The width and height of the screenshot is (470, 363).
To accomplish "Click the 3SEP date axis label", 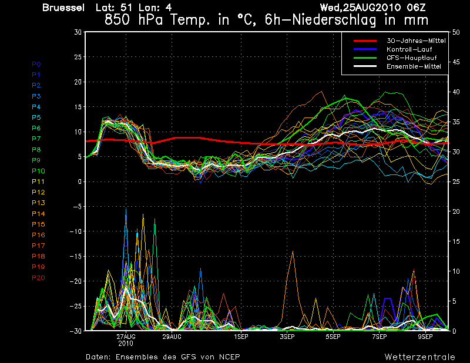I will [x=287, y=337].
